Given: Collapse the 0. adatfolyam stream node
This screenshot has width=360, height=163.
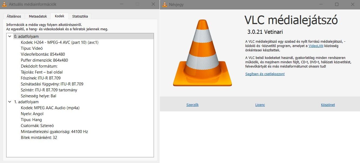Looking at the screenshot, I should coord(10,36).
